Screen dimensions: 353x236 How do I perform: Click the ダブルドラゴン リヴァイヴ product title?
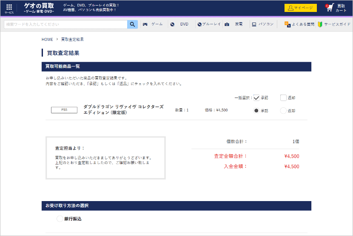pos(124,109)
